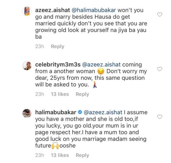Screen dimensions: 171x163
Task: Click the 23h timestamp under azeez.aishat's comment
Action: pos(39,46)
